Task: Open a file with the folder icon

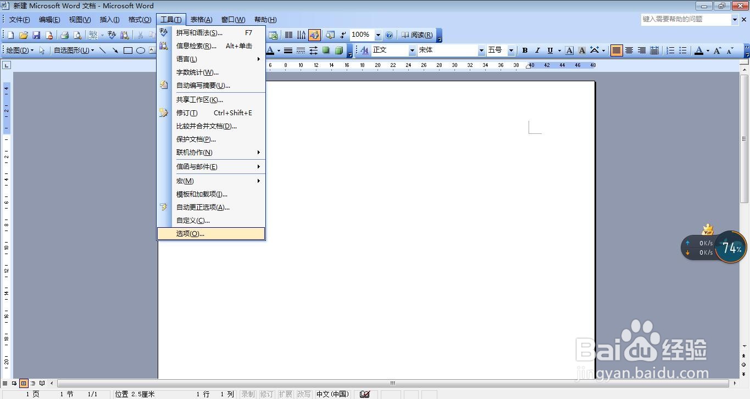Action: click(24, 35)
